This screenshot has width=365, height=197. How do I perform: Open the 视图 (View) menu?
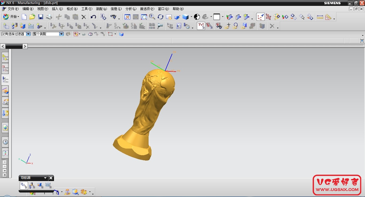(x=43, y=9)
